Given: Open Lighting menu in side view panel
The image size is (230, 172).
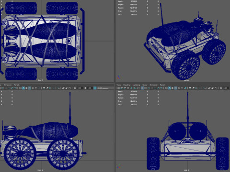Looking at the screenshot, I should (x=136, y=85).
